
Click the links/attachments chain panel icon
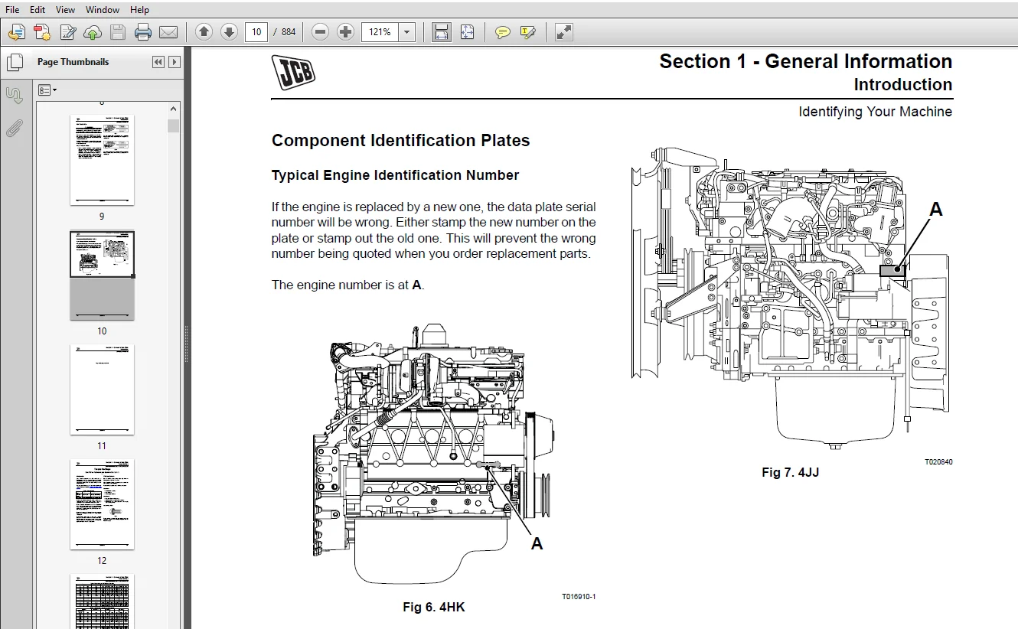click(15, 95)
